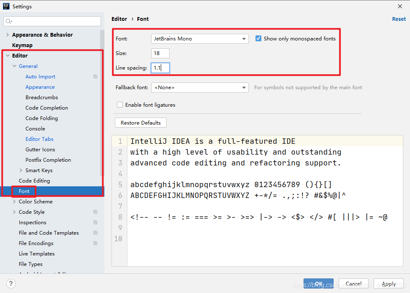This screenshot has width=410, height=293.
Task: Open Postfix Completion settings
Action: click(x=48, y=160)
